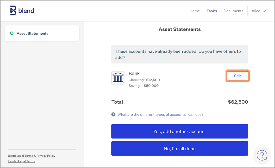275x168 pixels.
Task: Select Asset Statements in the sidebar
Action: (x=42, y=33)
